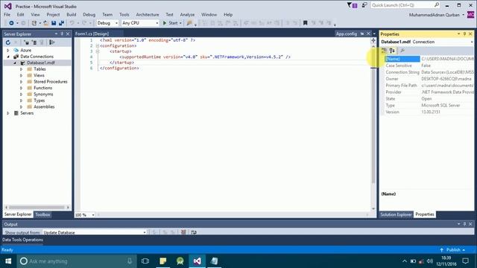The image size is (477, 268).
Task: Open the Windows action center icon
Action: [x=465, y=261]
